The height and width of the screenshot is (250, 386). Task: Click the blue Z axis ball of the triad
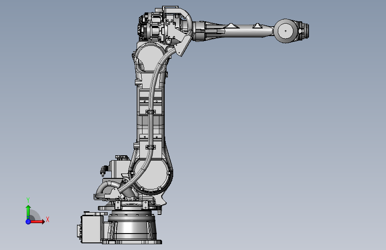[x=28, y=222]
